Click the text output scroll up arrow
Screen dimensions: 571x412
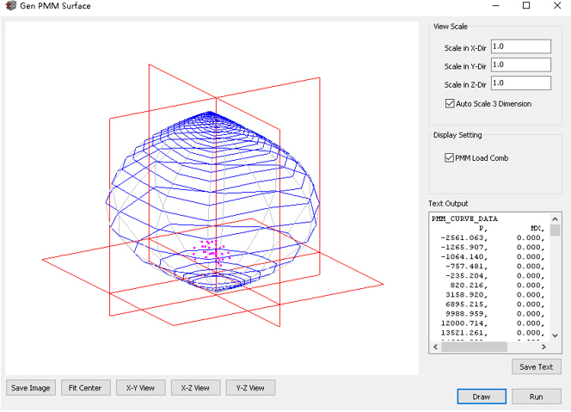(555, 219)
